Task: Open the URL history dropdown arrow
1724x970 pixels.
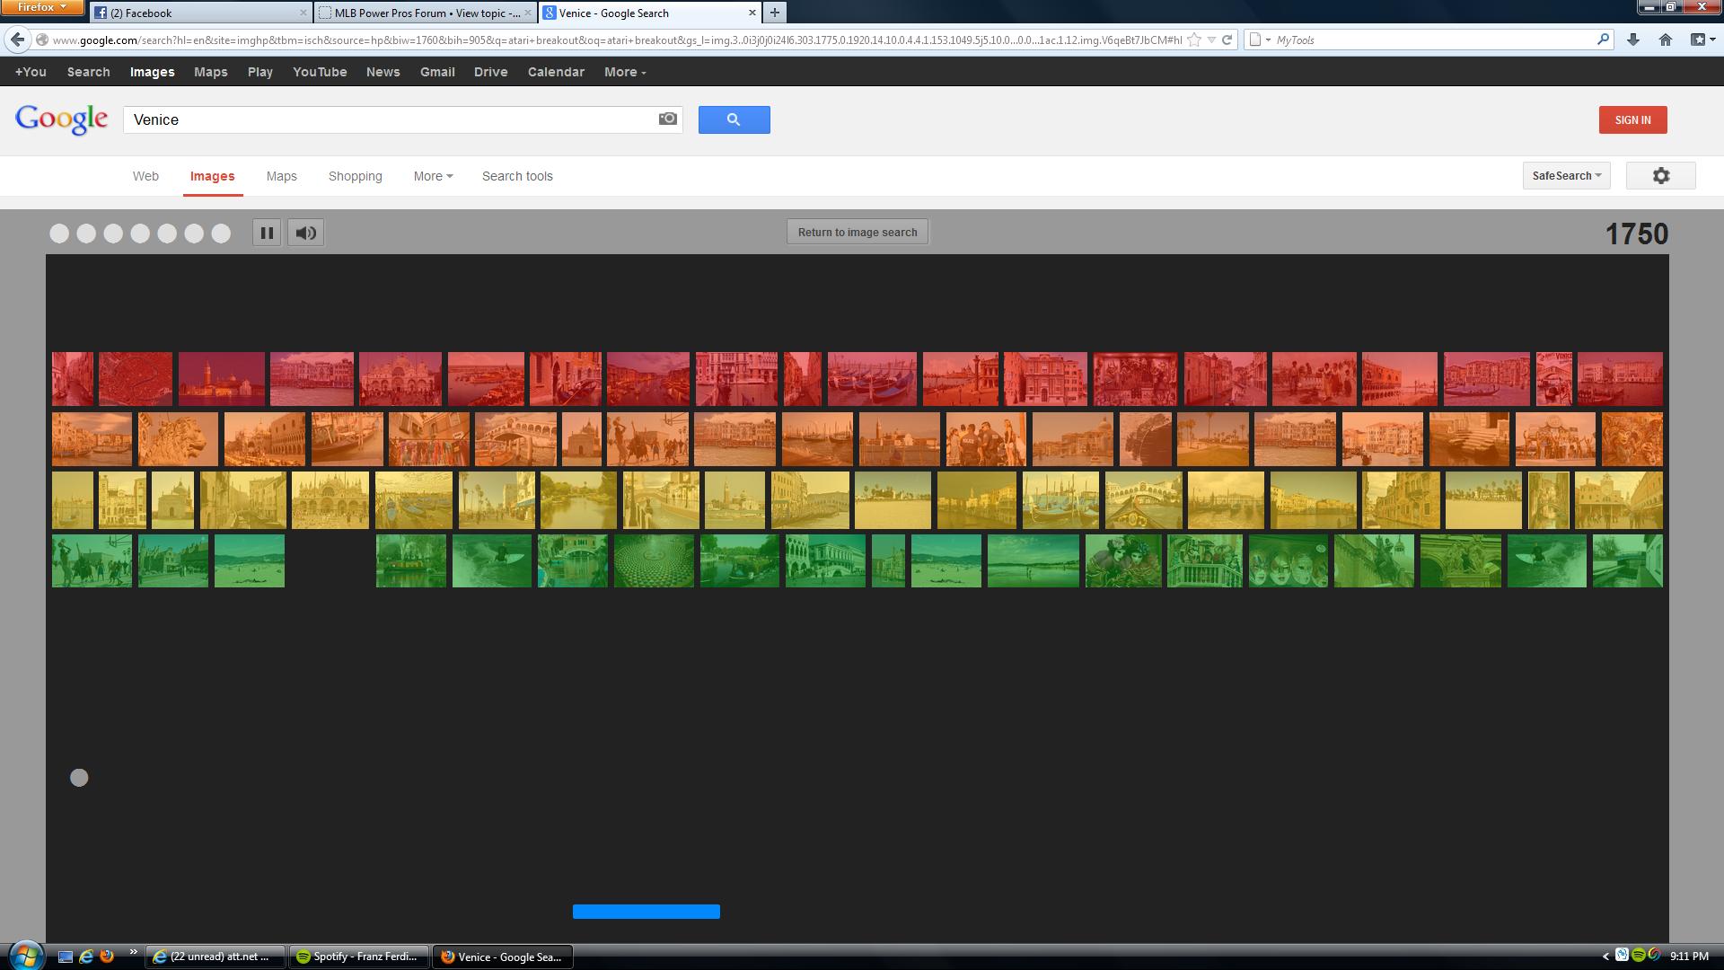Action: (x=1211, y=40)
